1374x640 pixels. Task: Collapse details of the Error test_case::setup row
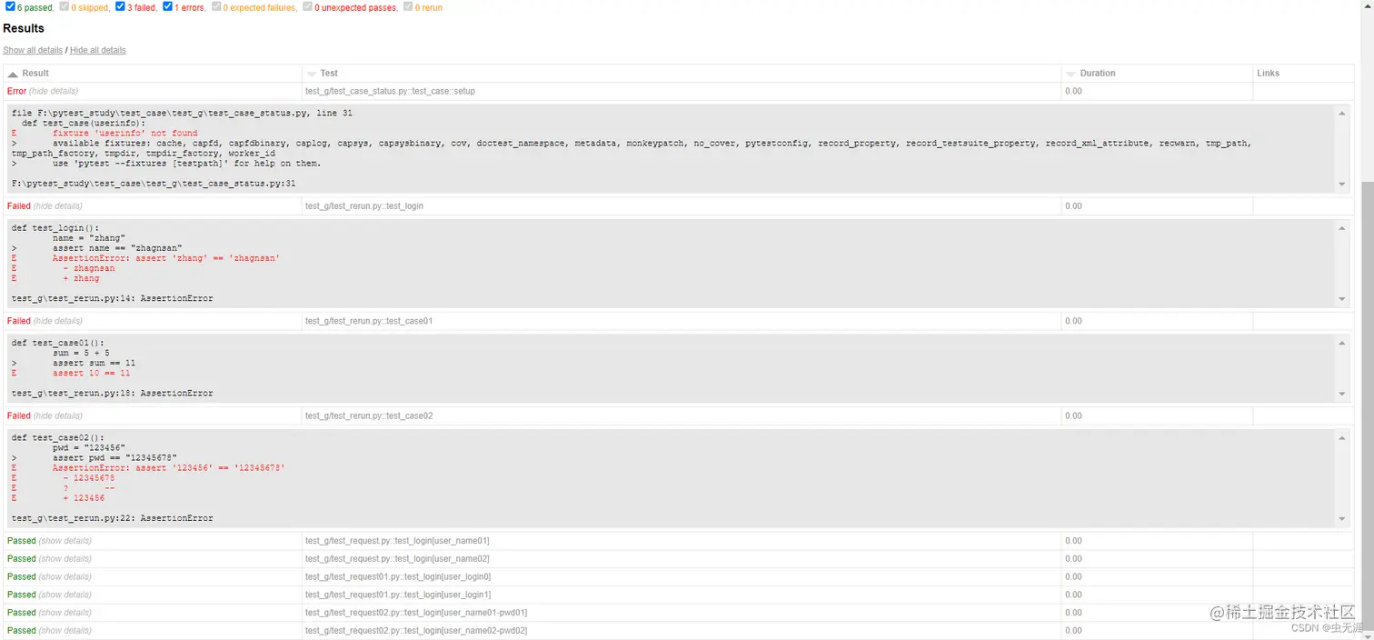point(54,91)
